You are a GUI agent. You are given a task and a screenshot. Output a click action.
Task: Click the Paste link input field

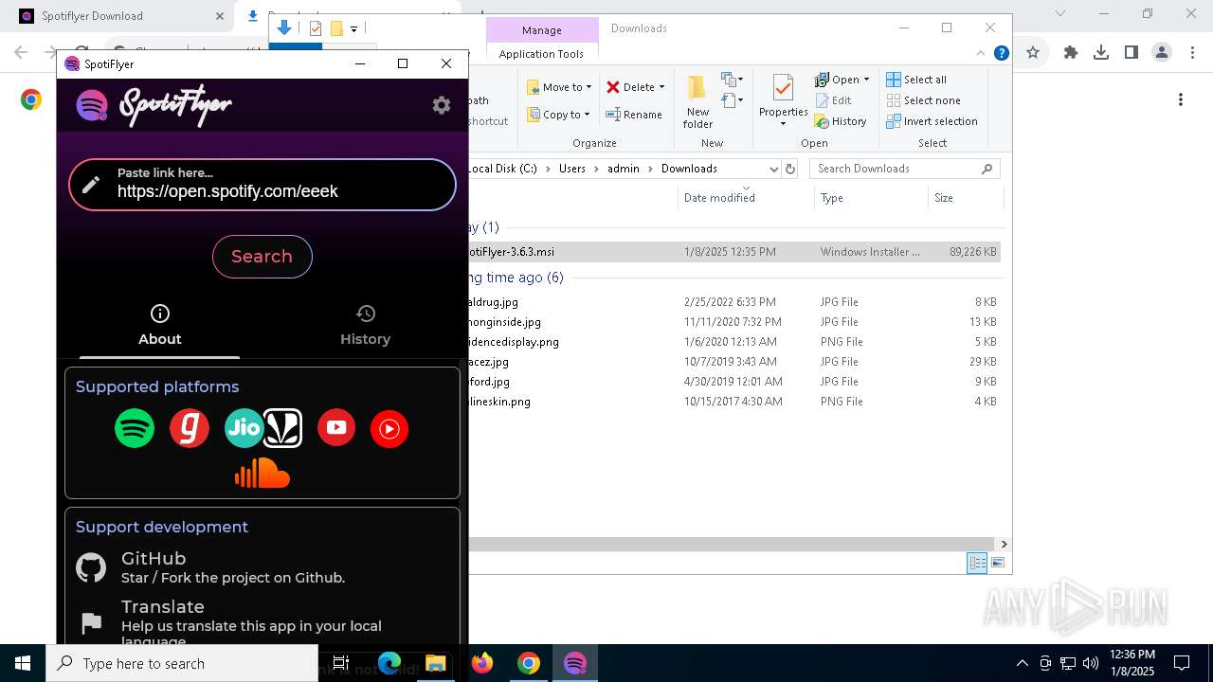pyautogui.click(x=263, y=185)
